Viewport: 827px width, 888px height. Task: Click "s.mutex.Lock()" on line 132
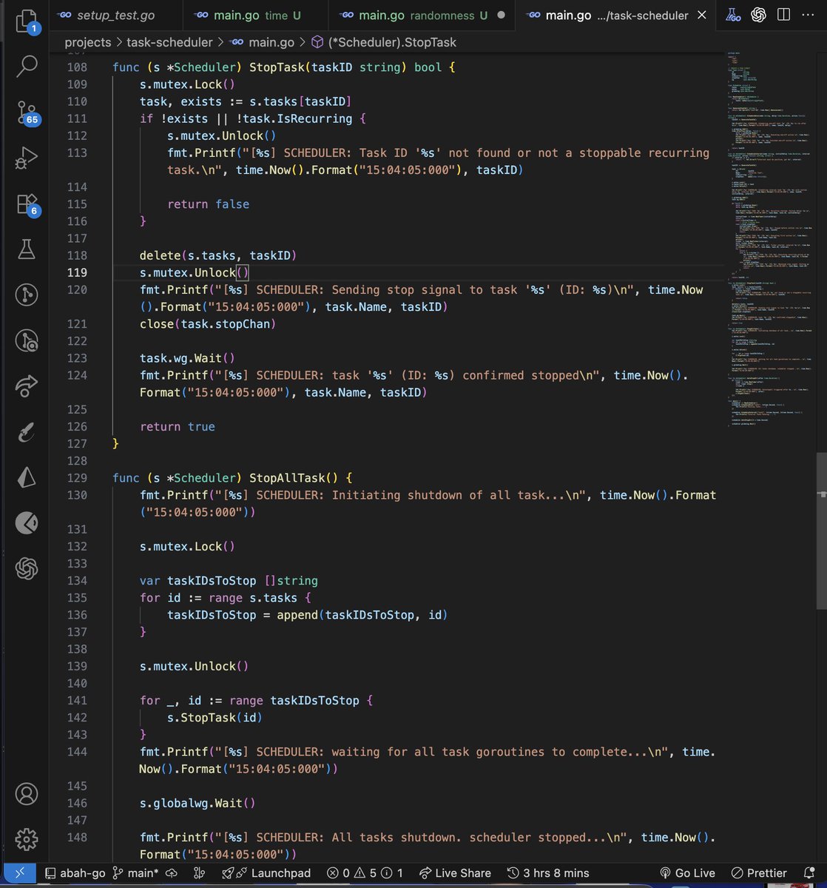tap(188, 547)
